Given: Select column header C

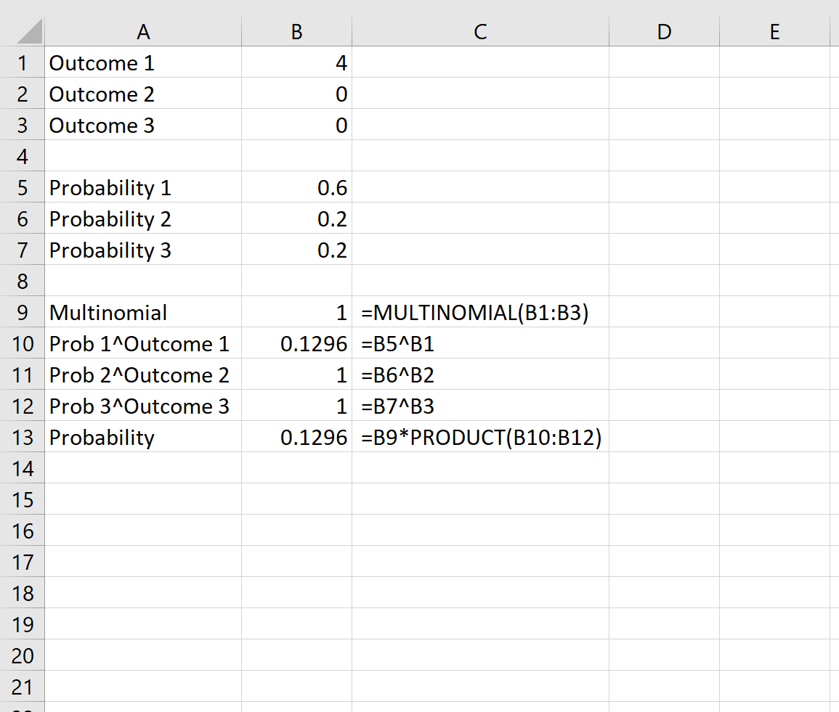Looking at the screenshot, I should (479, 31).
